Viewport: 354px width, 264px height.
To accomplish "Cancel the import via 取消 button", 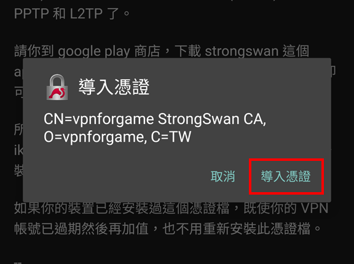I will (223, 176).
